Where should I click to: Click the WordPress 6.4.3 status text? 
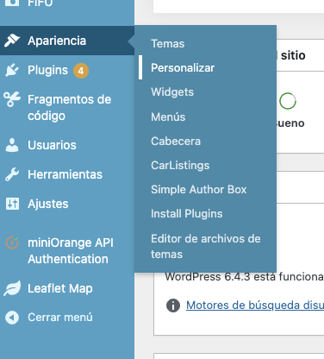244,277
